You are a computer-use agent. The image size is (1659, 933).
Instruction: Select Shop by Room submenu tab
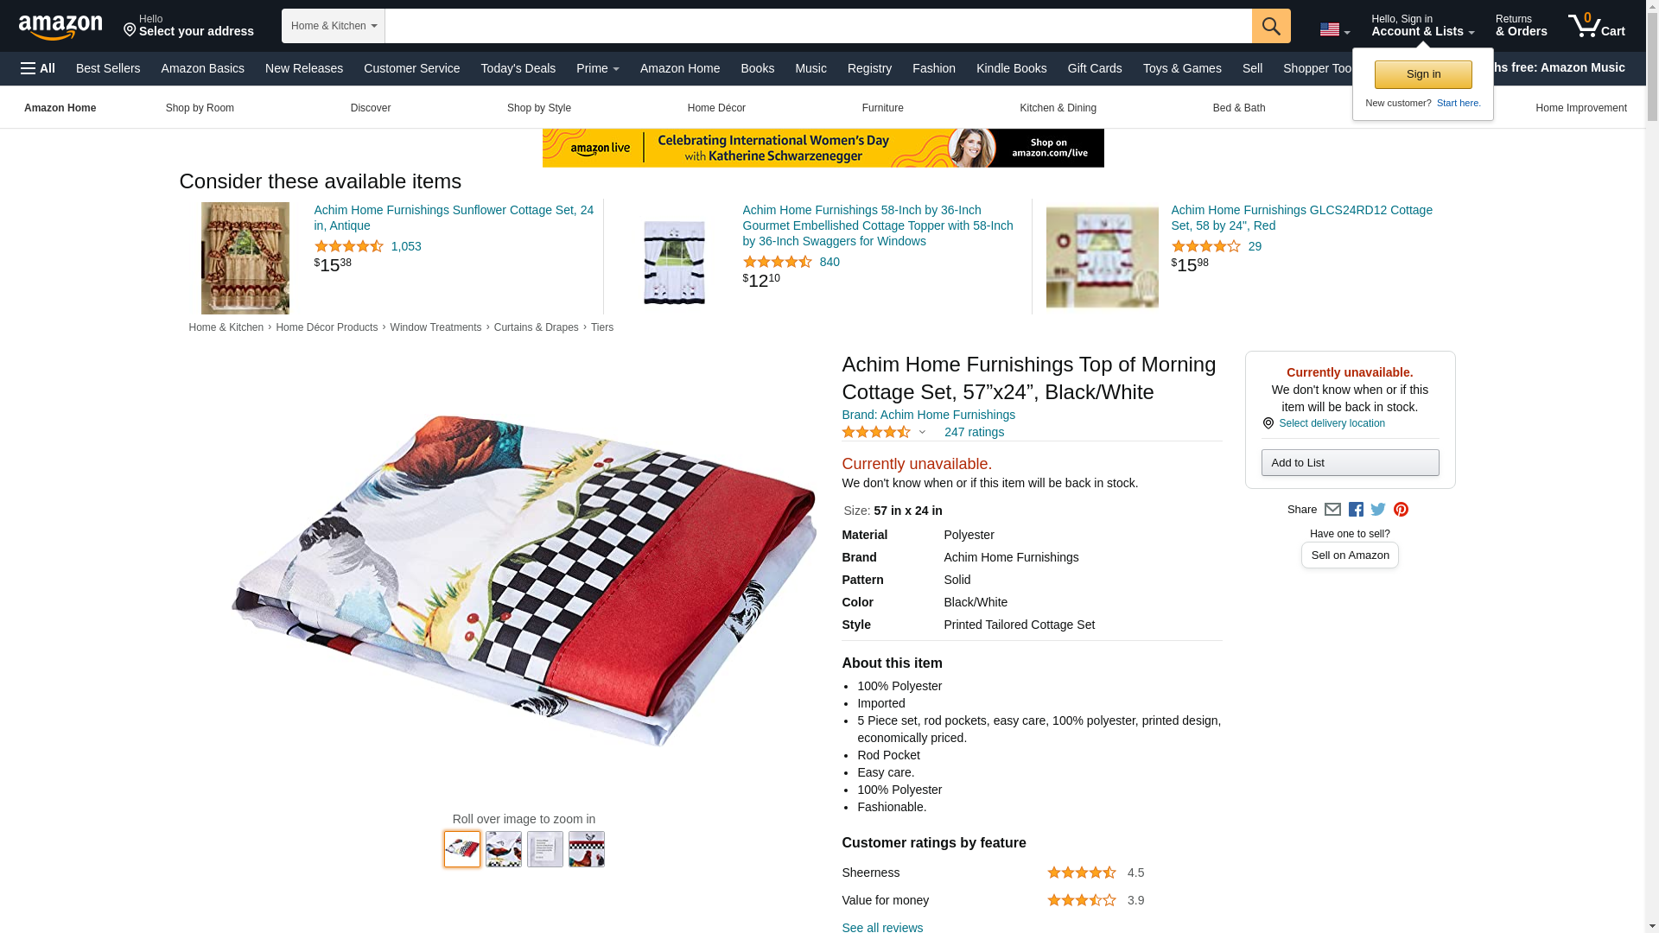[x=200, y=108]
